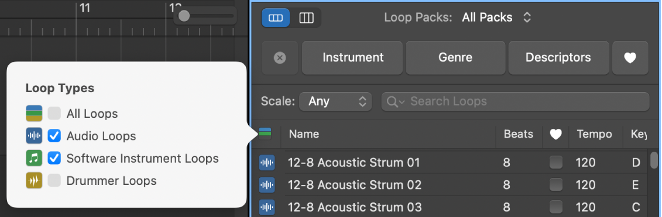Click the All Loops label
Image resolution: width=662 pixels, height=217 pixels.
click(x=92, y=114)
